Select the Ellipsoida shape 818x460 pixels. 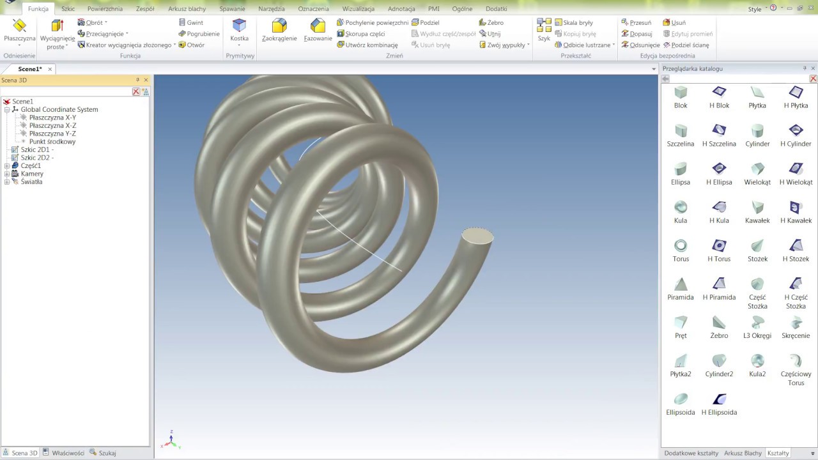681,404
